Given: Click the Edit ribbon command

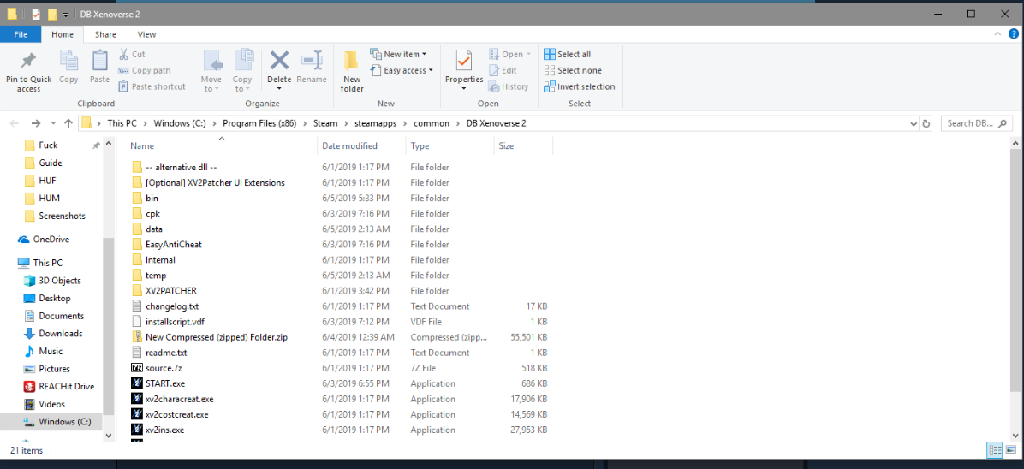Looking at the screenshot, I should [503, 70].
